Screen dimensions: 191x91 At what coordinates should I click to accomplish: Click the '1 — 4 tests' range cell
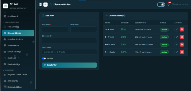pyautogui.click(x=109, y=29)
